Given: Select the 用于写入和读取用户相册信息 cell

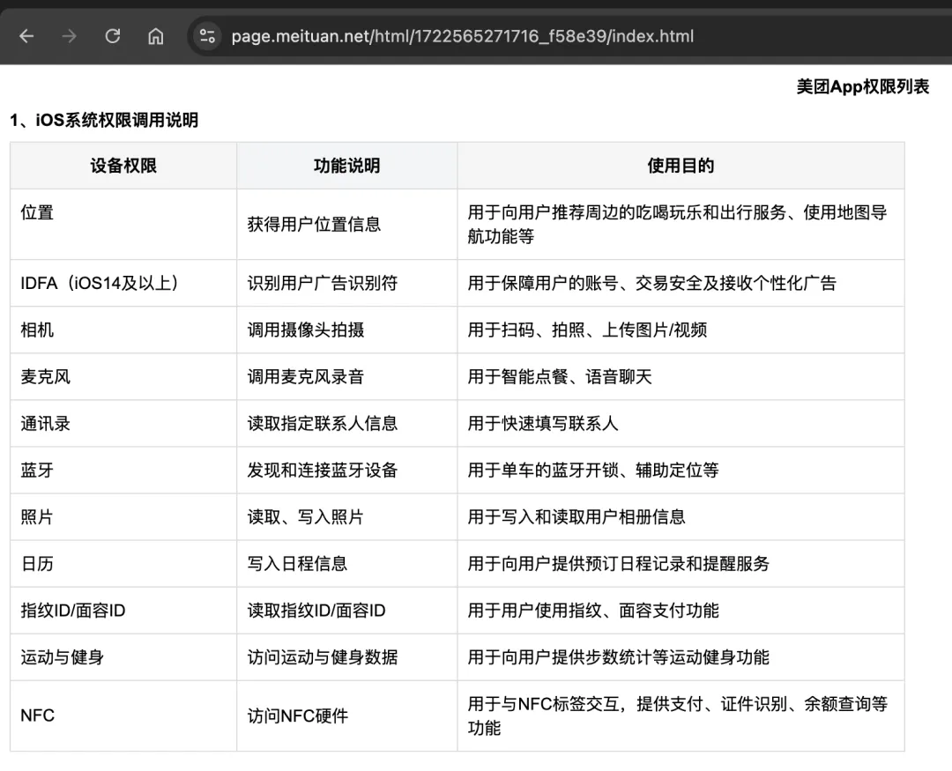Looking at the screenshot, I should (681, 516).
